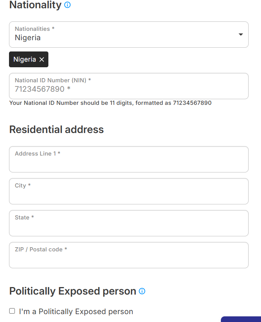Expand the Nationalities dropdown arrow

click(x=240, y=35)
